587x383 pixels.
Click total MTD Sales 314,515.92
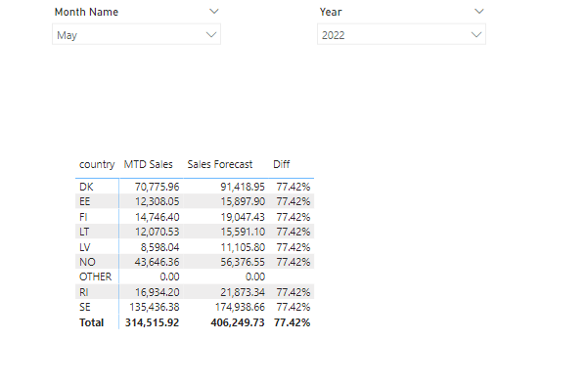[x=152, y=322]
